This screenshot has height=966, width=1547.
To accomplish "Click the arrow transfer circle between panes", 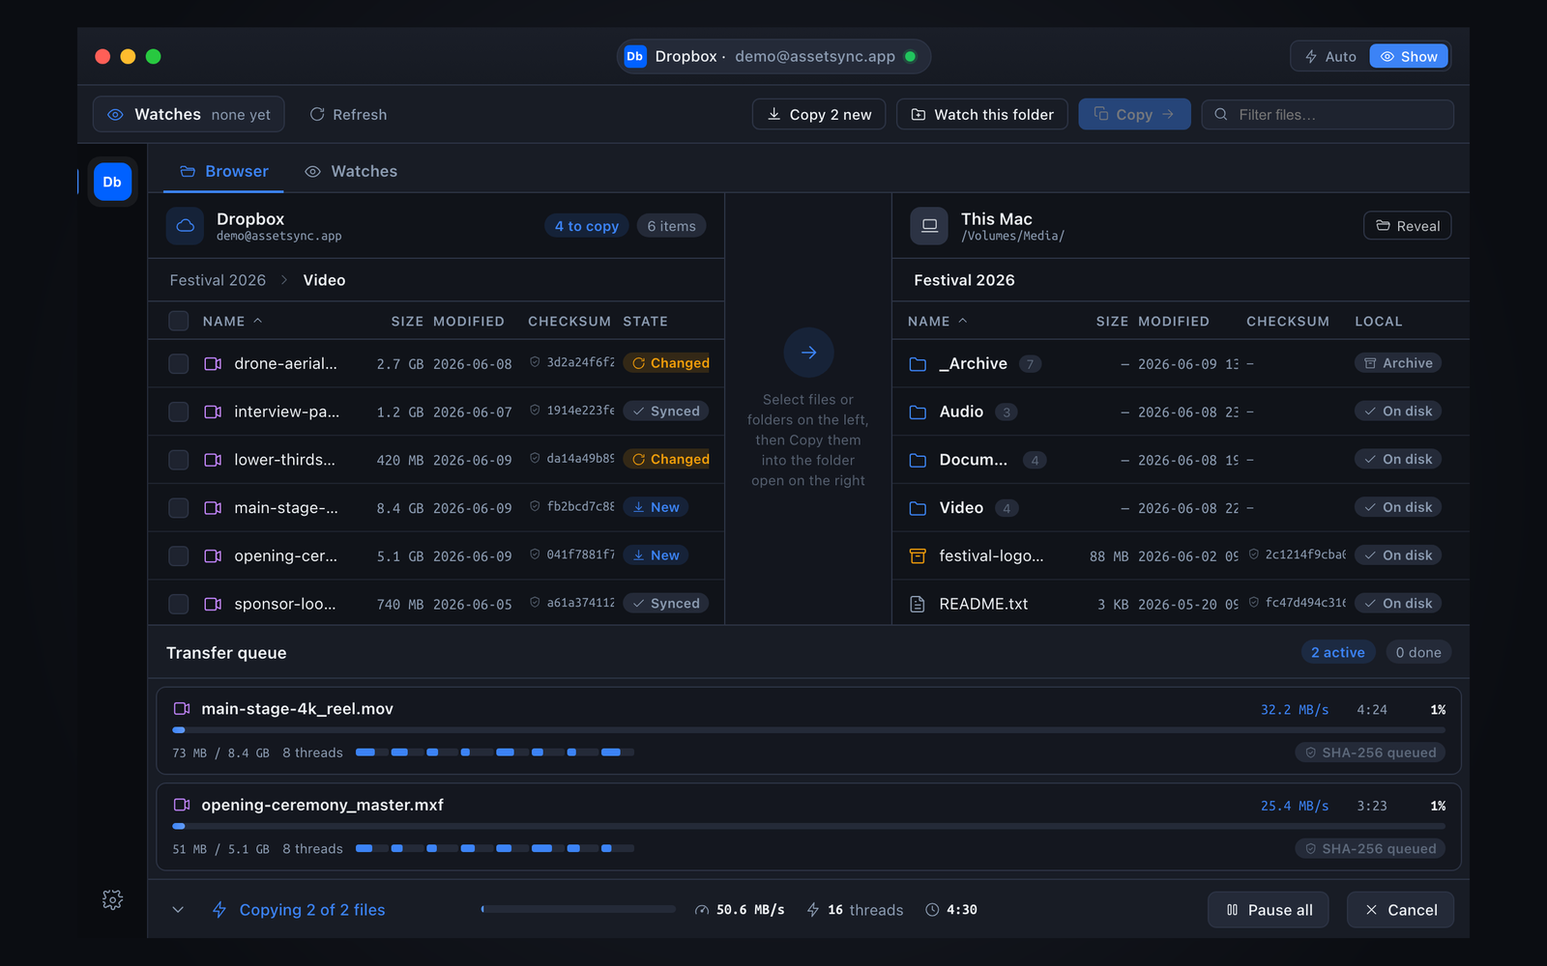I will (808, 353).
